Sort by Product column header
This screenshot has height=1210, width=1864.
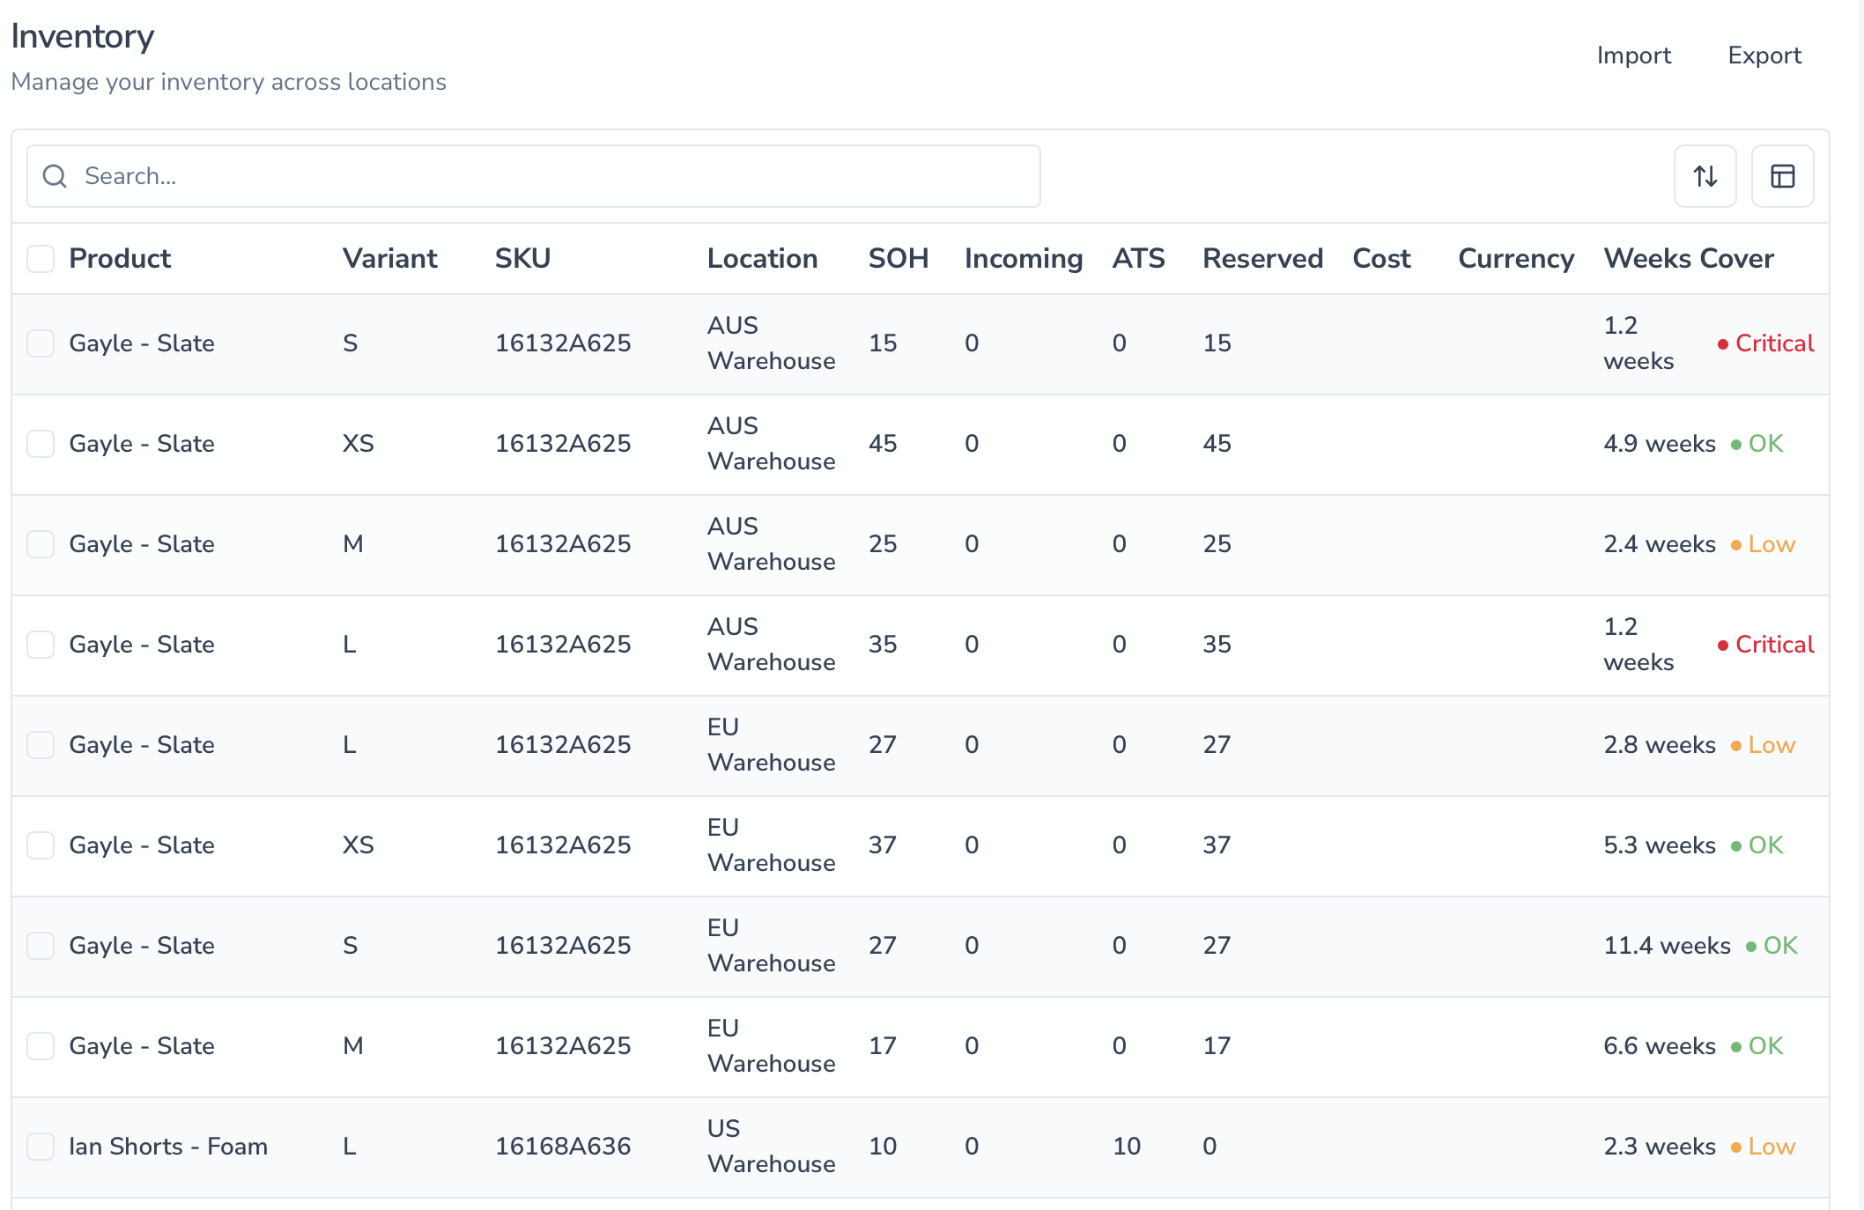120,259
